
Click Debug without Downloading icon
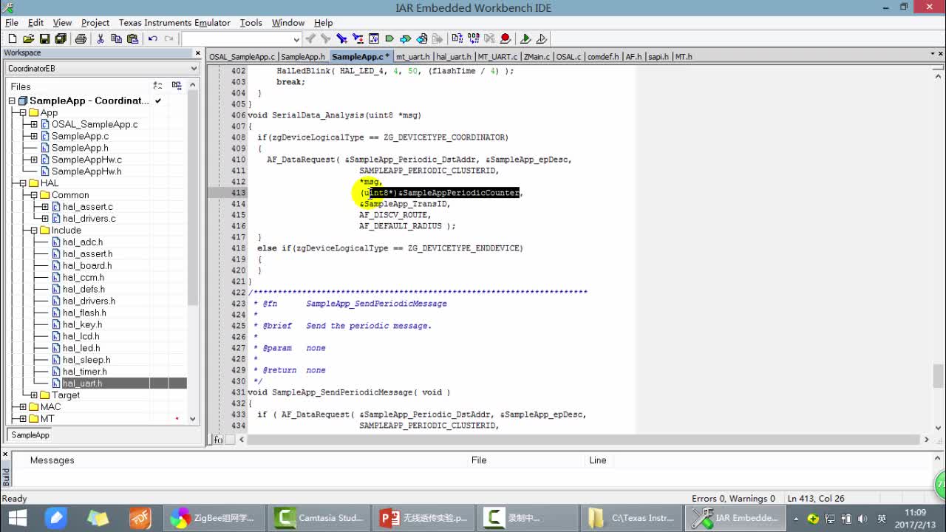point(542,38)
